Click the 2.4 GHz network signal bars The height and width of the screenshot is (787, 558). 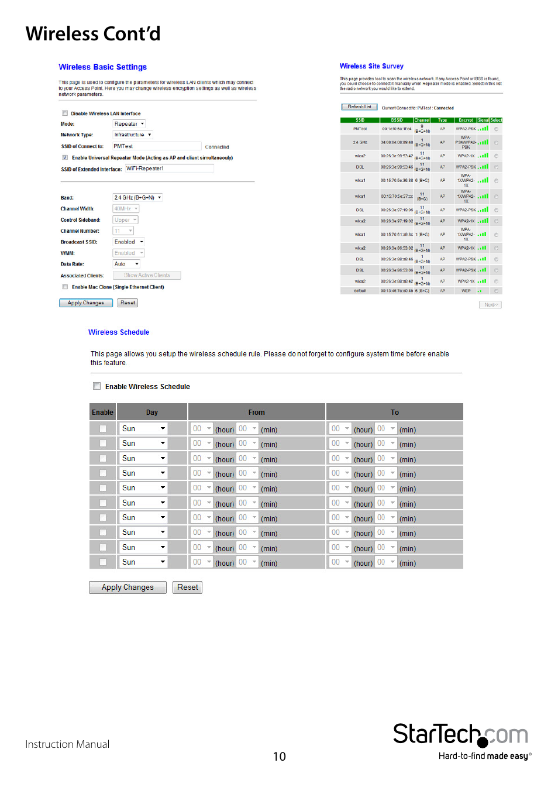[483, 142]
